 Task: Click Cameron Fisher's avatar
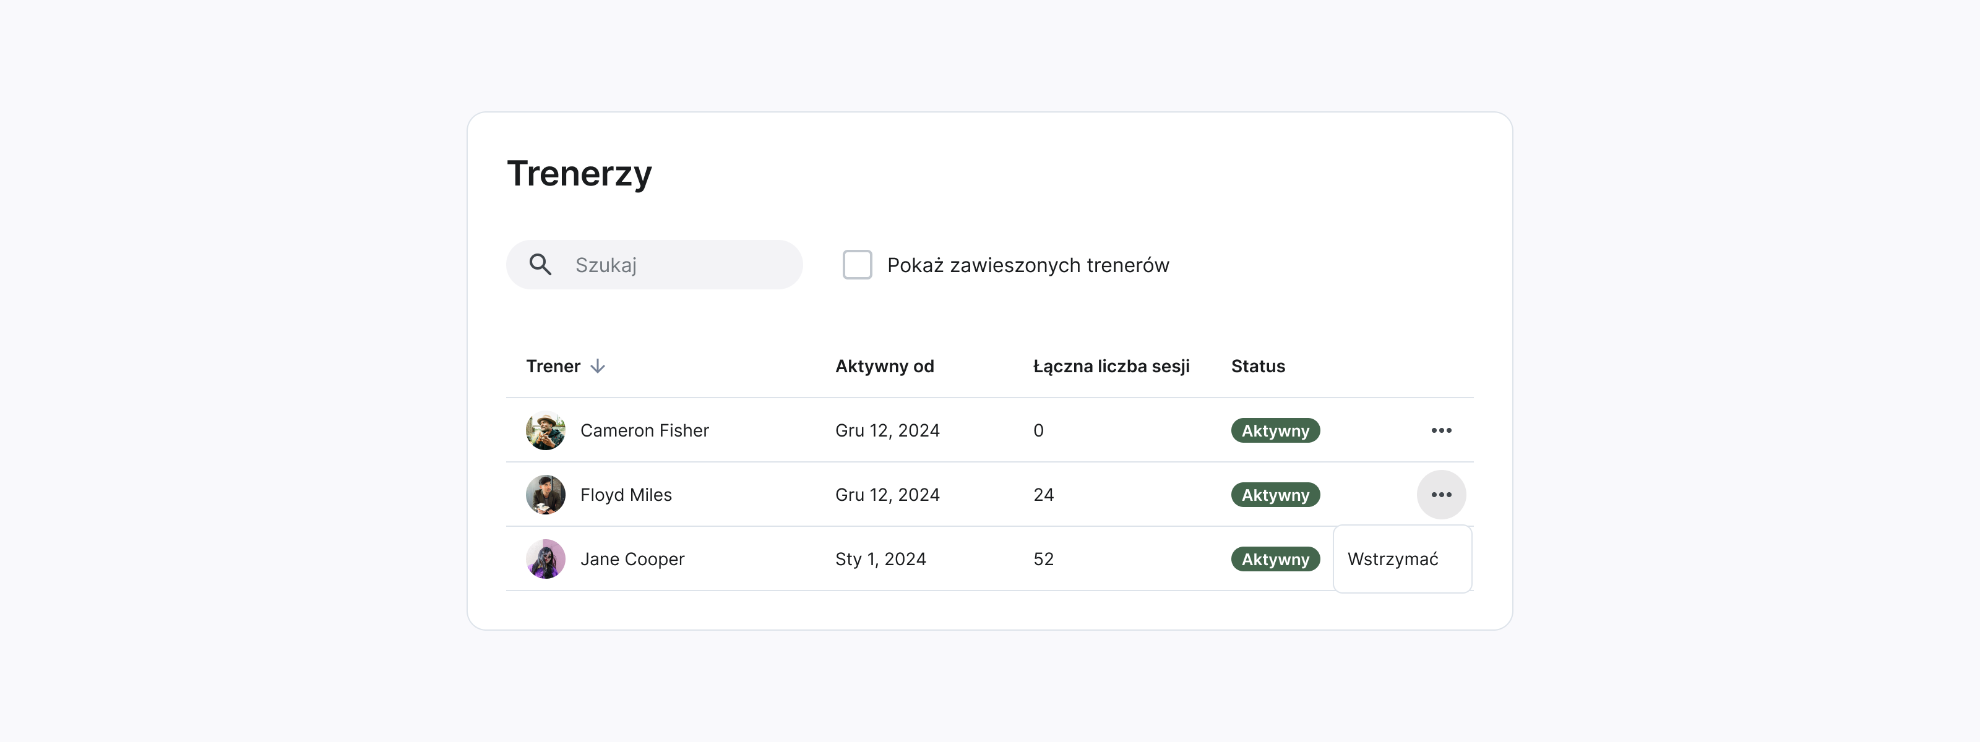click(x=546, y=430)
